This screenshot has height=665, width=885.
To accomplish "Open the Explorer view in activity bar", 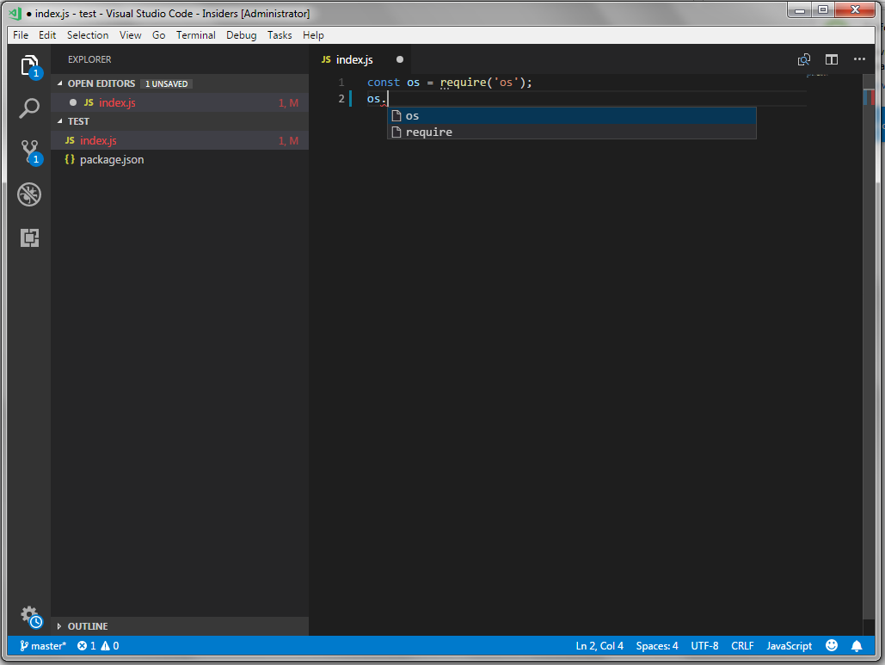I will (x=29, y=66).
